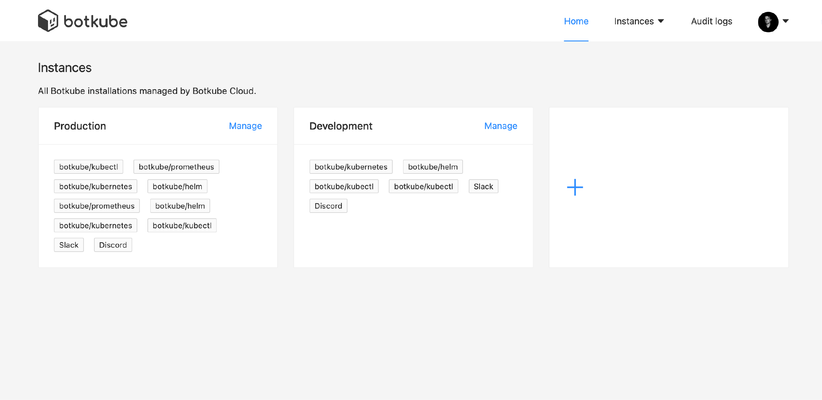
Task: Switch to the Home tab
Action: click(576, 21)
